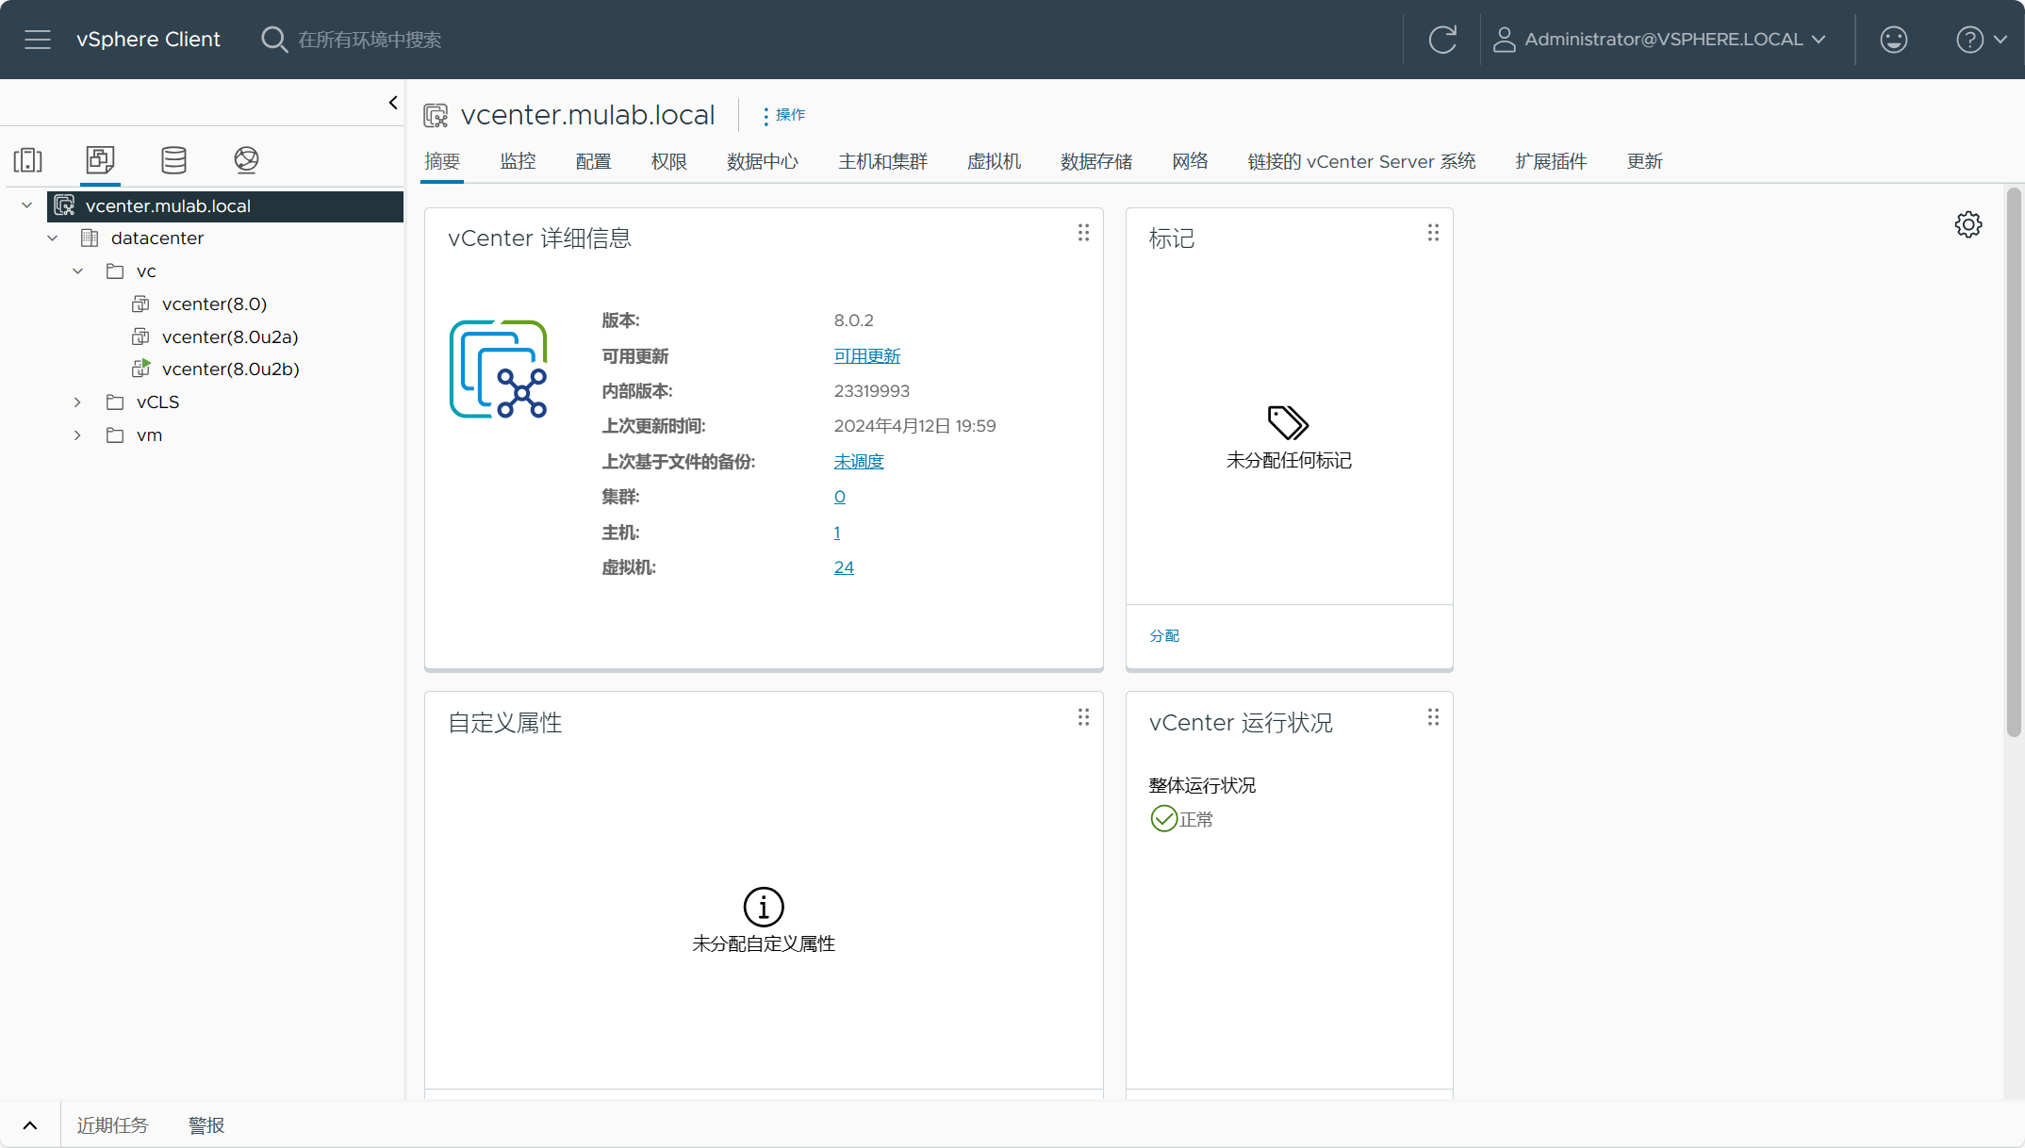Refresh the vSphere Client view
The height and width of the screenshot is (1148, 2025).
point(1442,40)
